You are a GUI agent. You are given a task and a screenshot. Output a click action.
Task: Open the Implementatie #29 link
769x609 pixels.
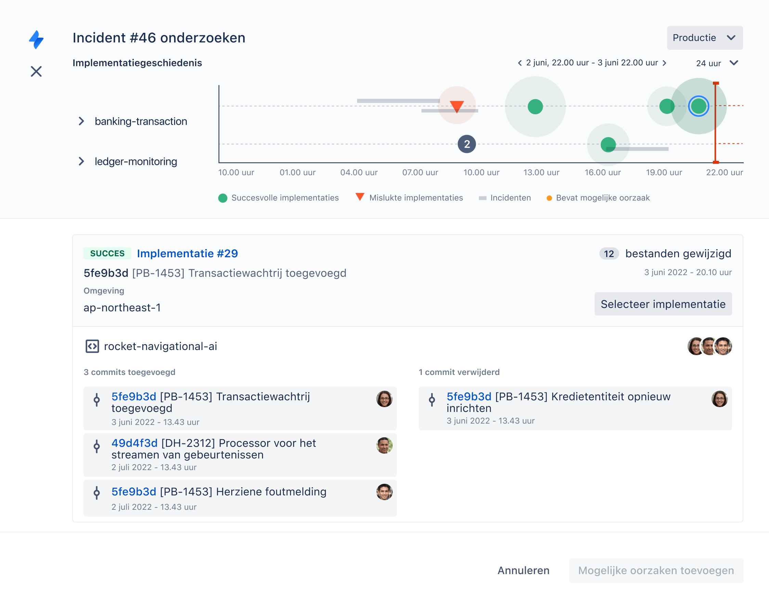[187, 254]
